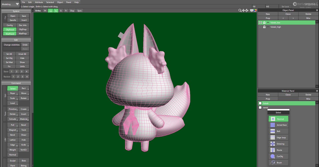The image size is (319, 167).
Task: Click Material Panel scrollbar down arrow
Action: click(317, 166)
